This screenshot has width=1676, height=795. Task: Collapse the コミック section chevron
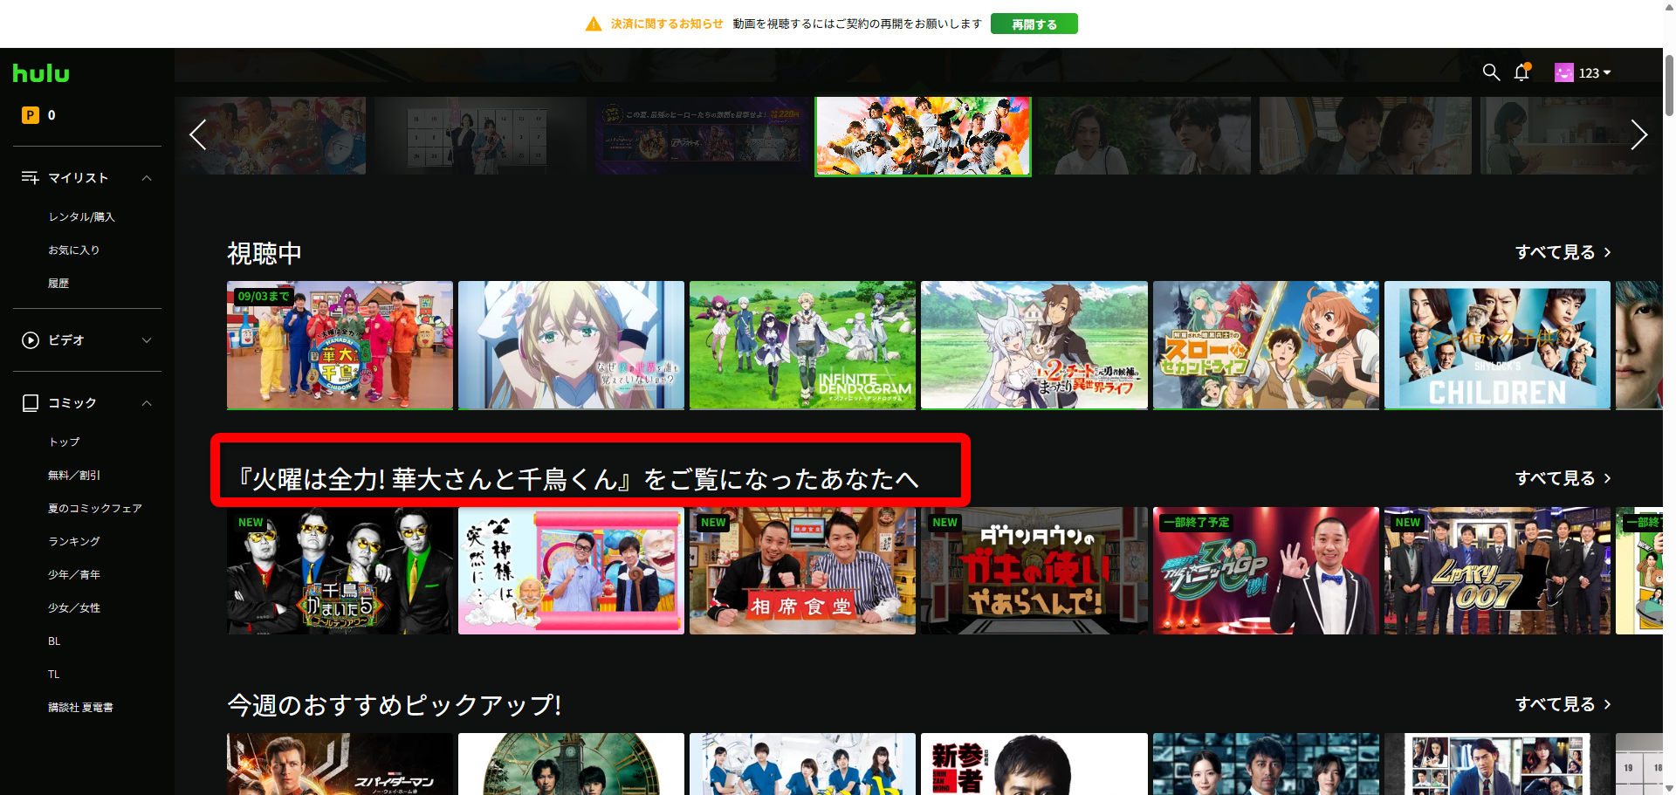coord(147,403)
